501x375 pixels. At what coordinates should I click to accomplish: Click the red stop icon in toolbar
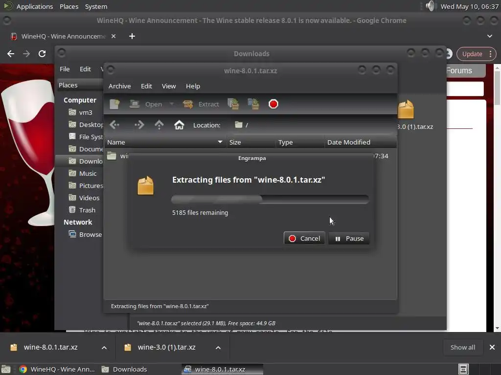click(x=273, y=104)
